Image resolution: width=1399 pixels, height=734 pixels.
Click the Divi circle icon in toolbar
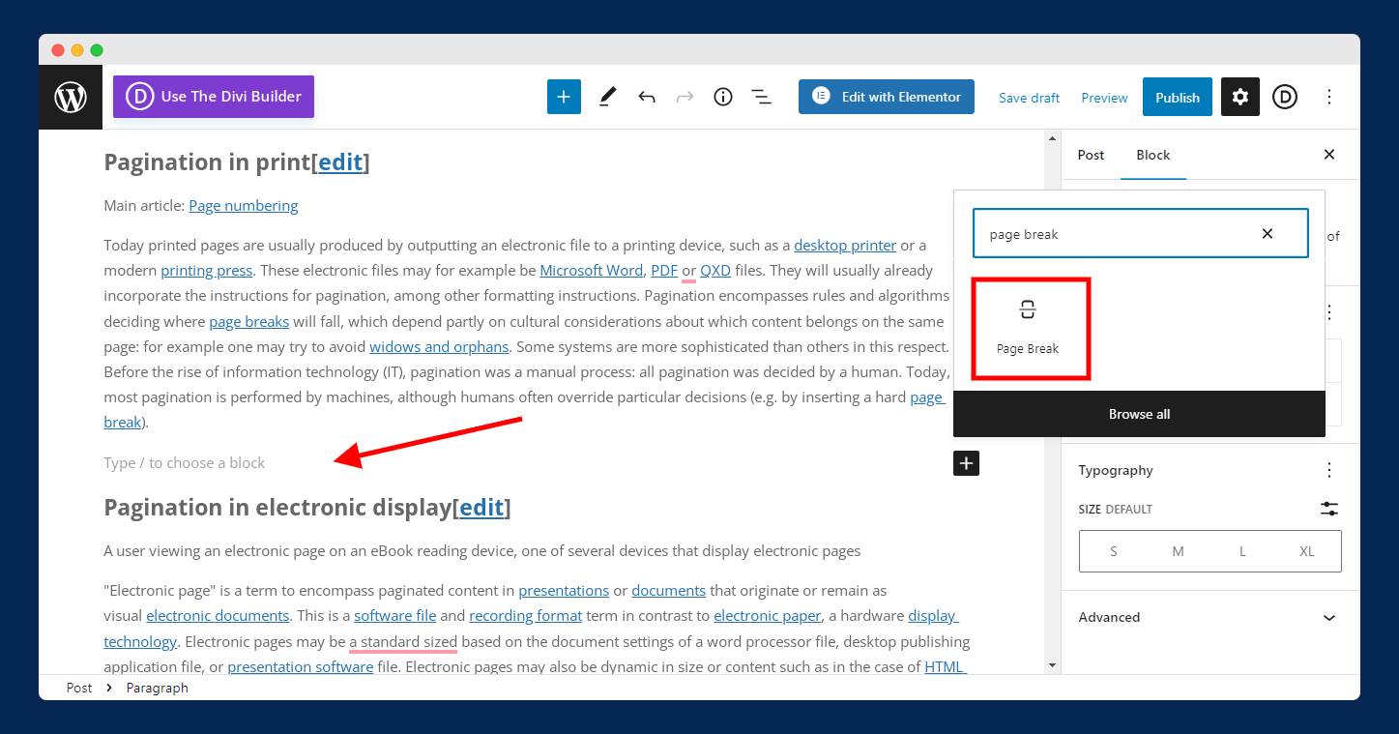pyautogui.click(x=1284, y=97)
